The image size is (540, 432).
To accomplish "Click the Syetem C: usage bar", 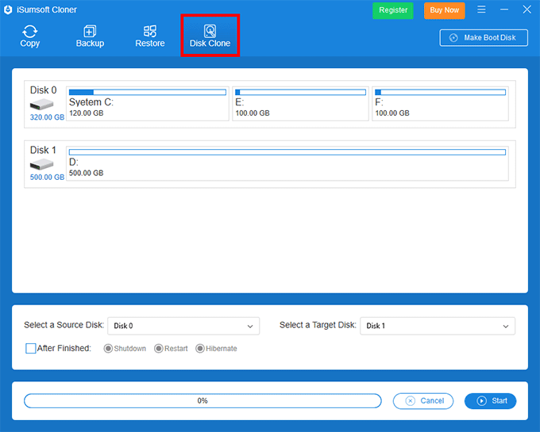I will click(148, 92).
